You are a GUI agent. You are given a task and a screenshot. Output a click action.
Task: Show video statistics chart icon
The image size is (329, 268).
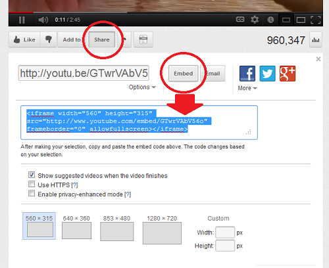coord(316,39)
